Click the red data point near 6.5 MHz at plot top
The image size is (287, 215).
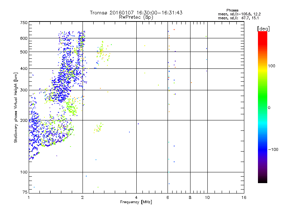pos(174,29)
